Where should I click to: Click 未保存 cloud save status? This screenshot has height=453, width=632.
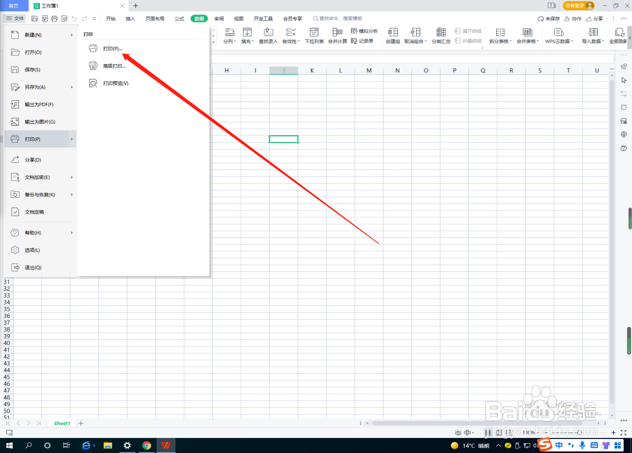[x=549, y=19]
